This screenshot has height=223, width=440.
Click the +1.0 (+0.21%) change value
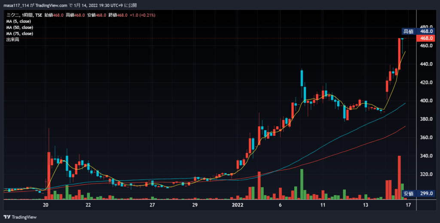[143, 15]
